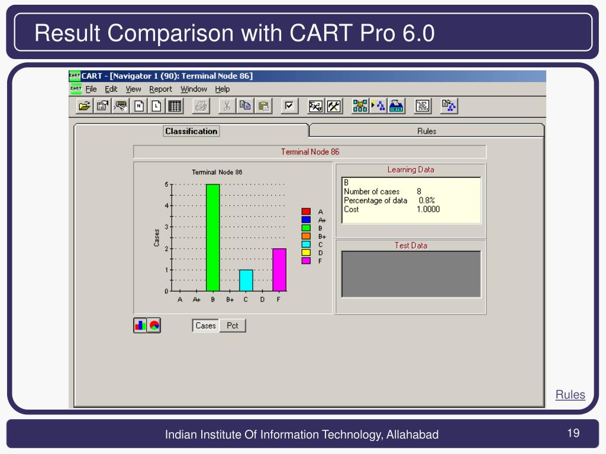Click the green B bar in chart

(x=213, y=238)
